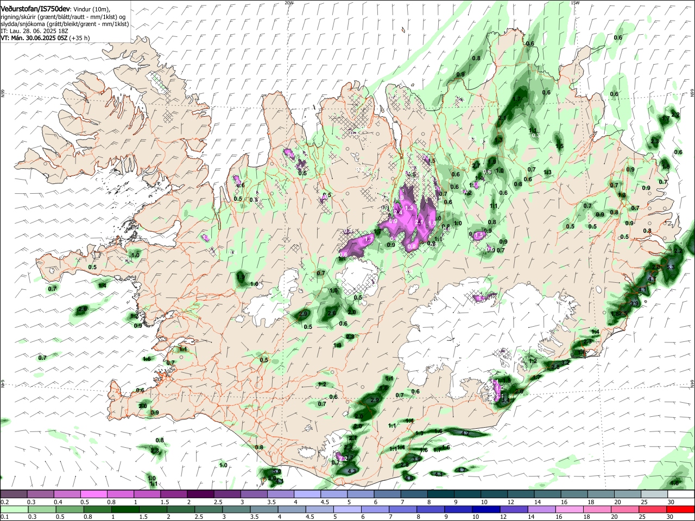Click the '(+35 h)' forecast offset text
695x521 pixels.
click(80, 38)
